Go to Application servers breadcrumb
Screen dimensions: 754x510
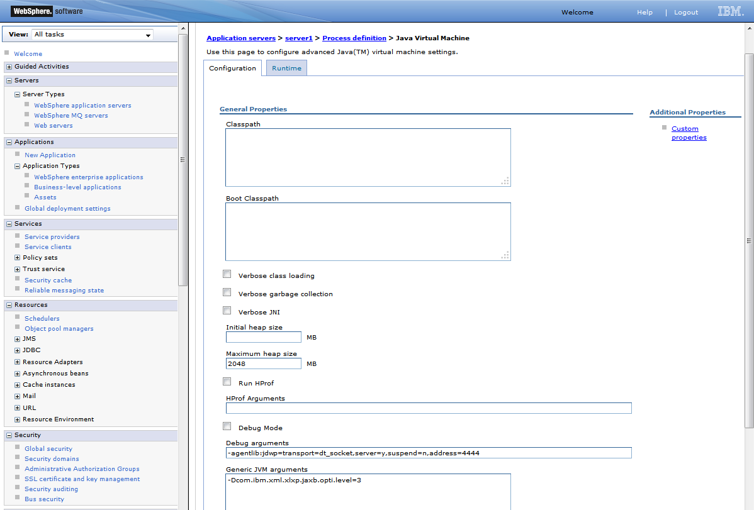point(241,38)
